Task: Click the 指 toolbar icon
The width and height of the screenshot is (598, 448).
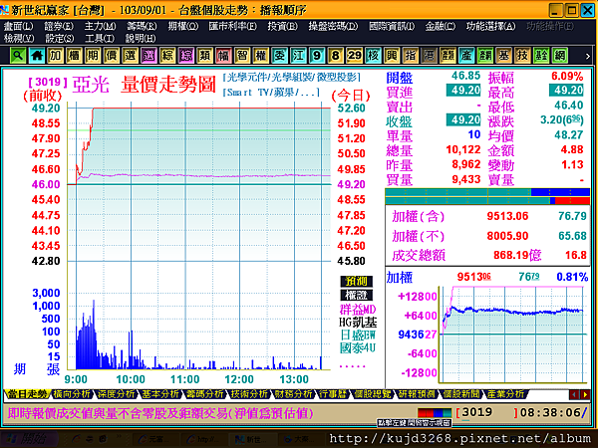Action: 411,56
